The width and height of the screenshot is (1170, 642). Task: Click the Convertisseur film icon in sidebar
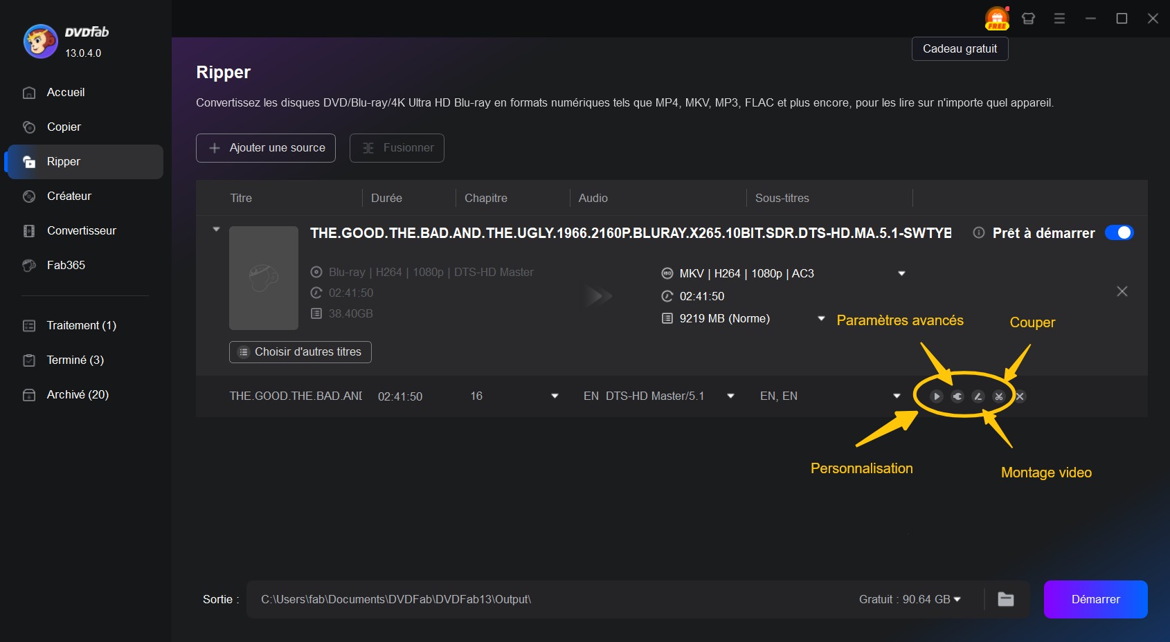(x=29, y=231)
